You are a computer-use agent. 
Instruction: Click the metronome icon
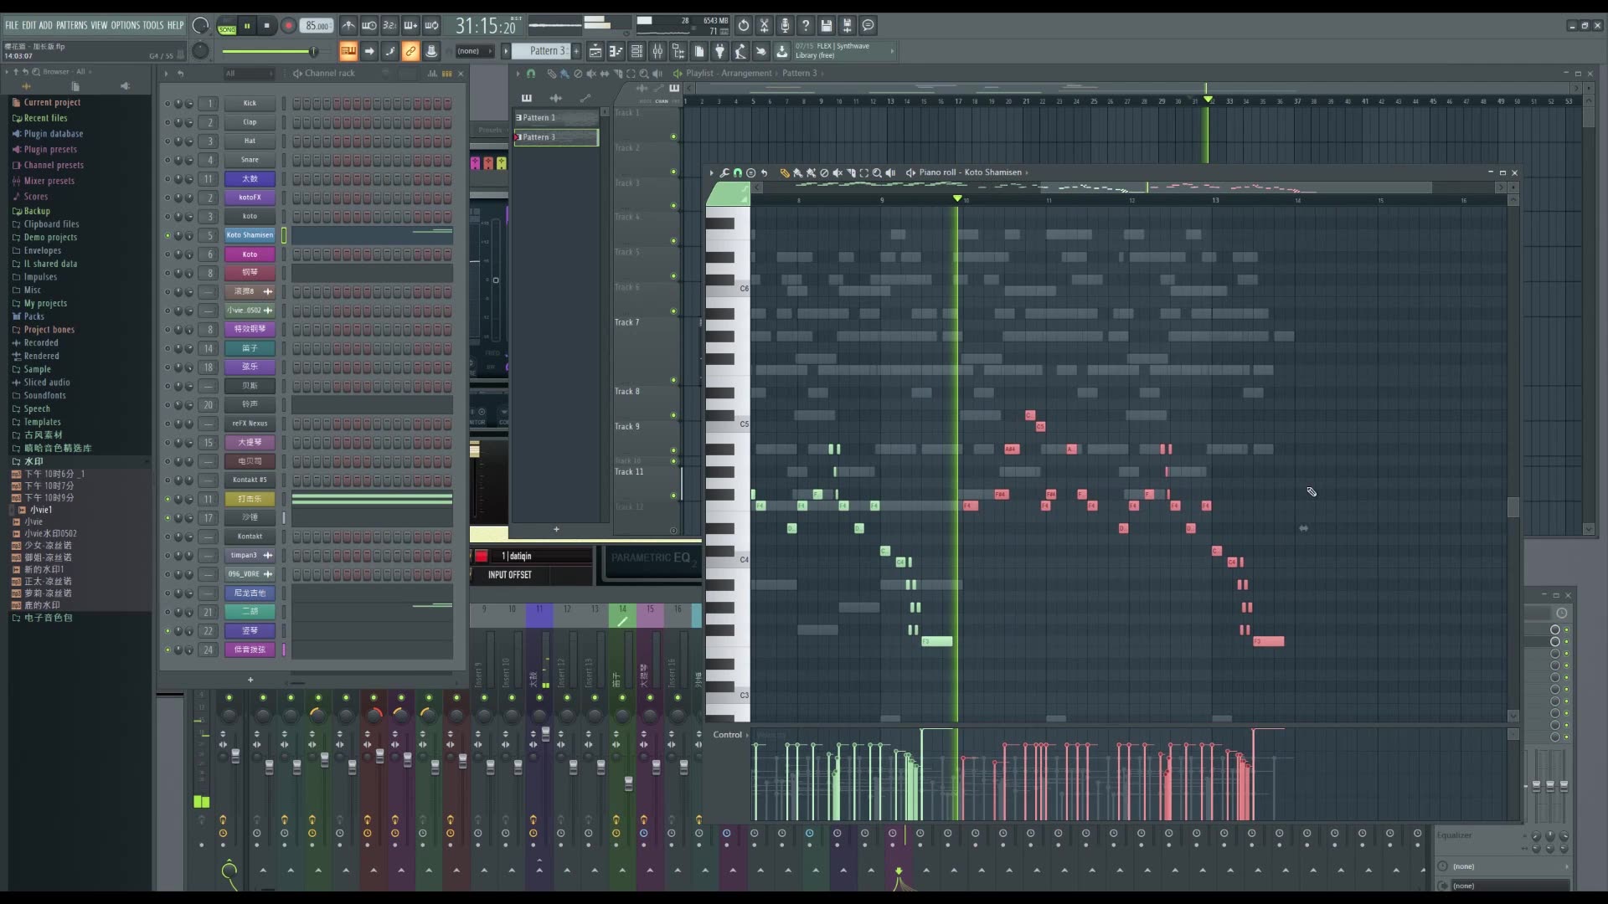point(348,25)
